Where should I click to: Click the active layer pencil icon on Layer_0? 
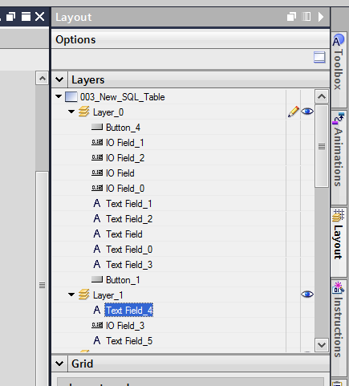[294, 112]
